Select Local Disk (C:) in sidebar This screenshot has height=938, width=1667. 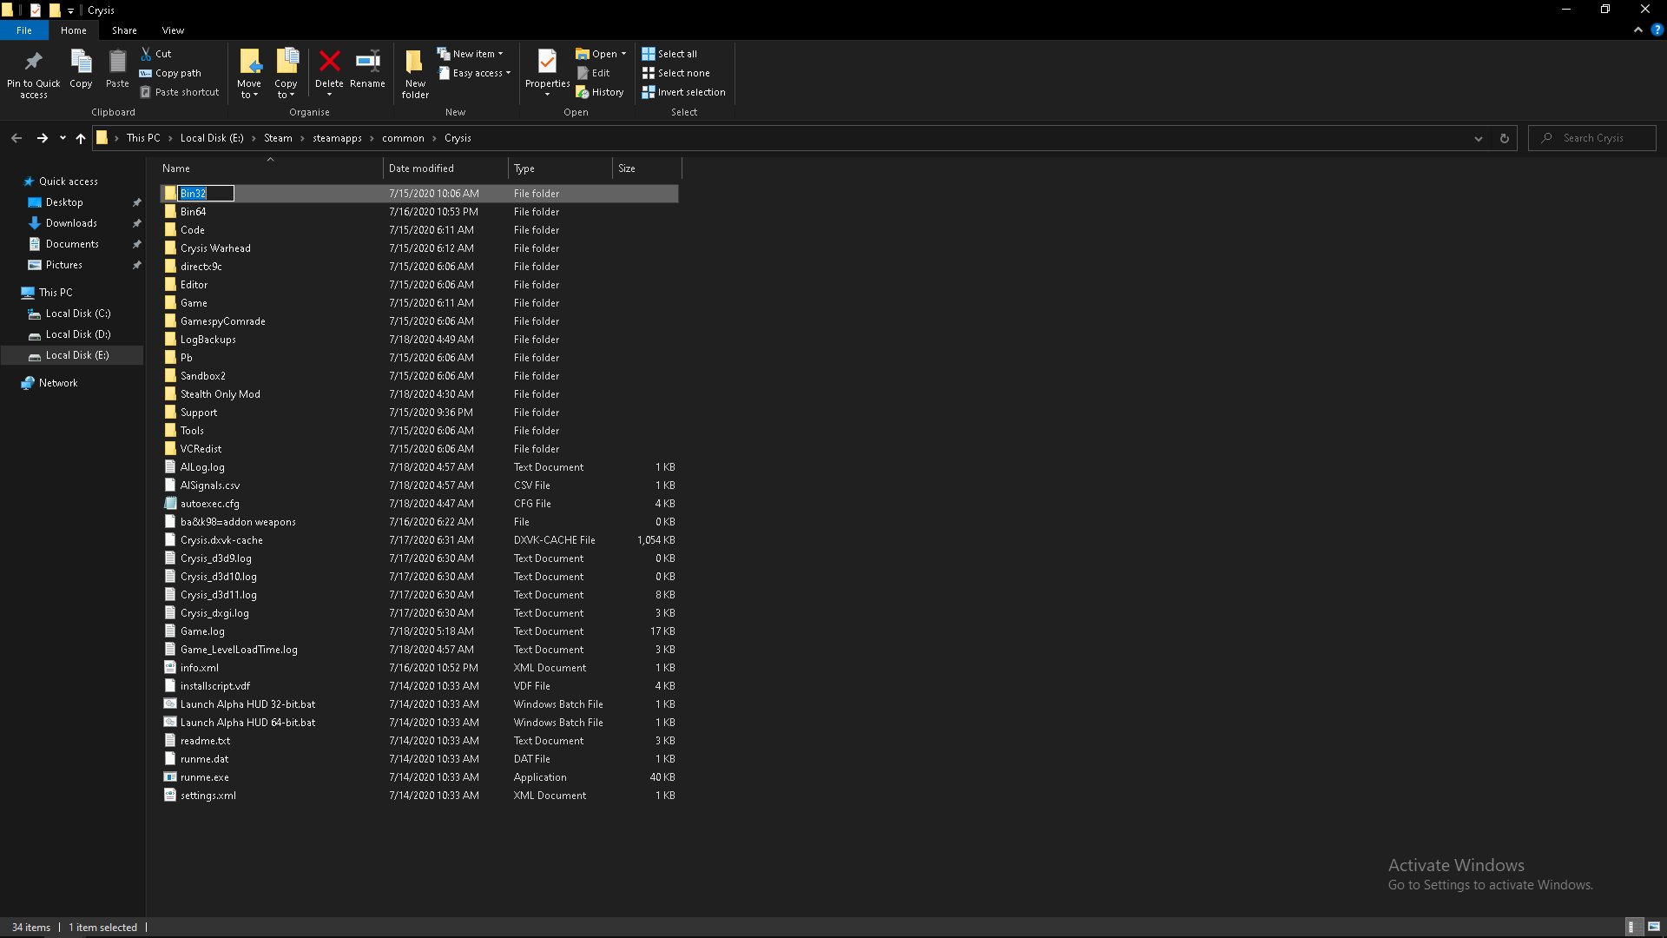point(77,314)
